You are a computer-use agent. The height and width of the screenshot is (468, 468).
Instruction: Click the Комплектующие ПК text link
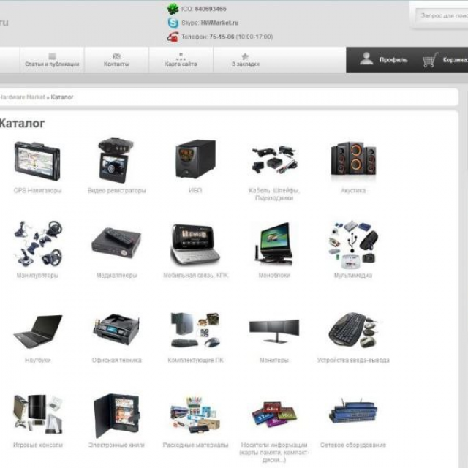(195, 360)
